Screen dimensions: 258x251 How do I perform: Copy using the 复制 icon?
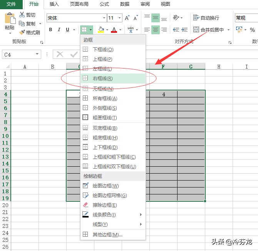(22, 23)
